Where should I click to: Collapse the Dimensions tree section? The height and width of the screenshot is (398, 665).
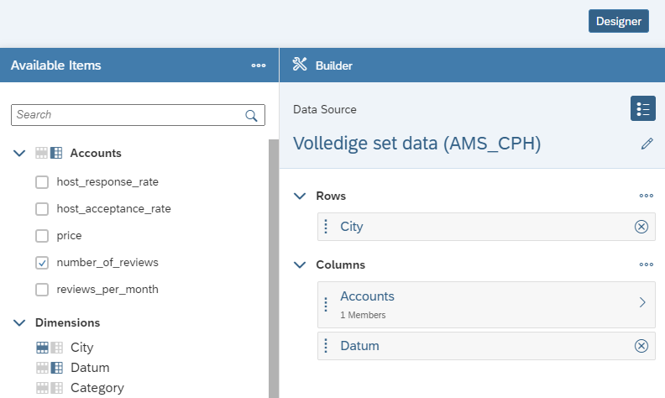pos(19,322)
